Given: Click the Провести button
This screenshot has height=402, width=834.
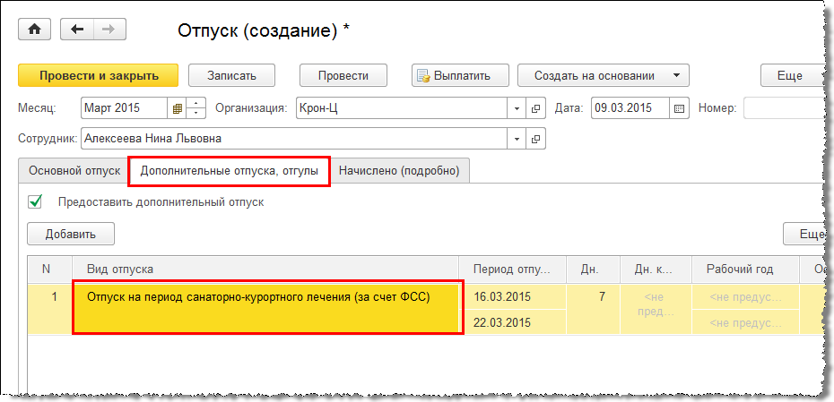Looking at the screenshot, I should tap(343, 75).
